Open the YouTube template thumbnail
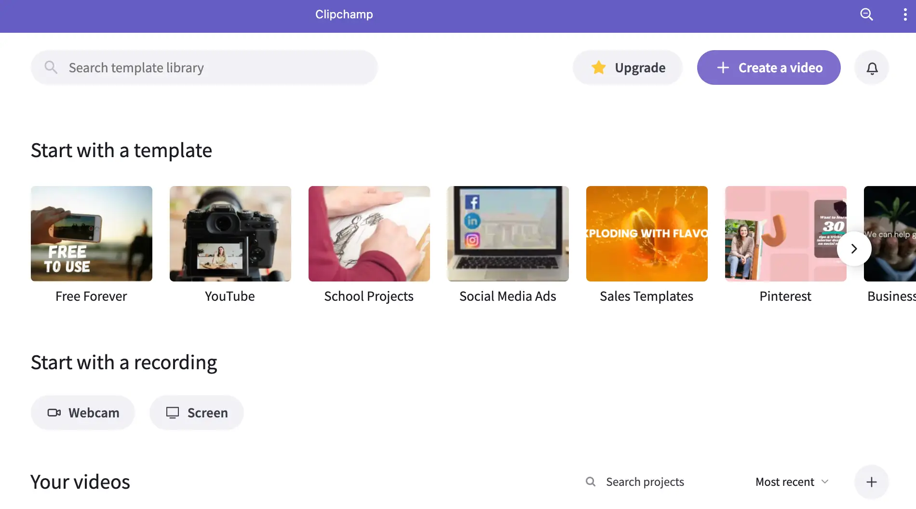Screen dimensions: 916x509 [230, 234]
